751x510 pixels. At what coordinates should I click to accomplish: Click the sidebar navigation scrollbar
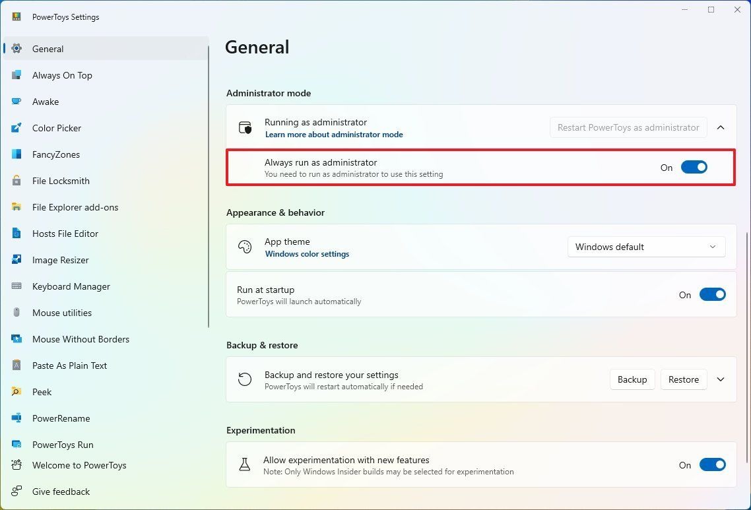point(209,187)
